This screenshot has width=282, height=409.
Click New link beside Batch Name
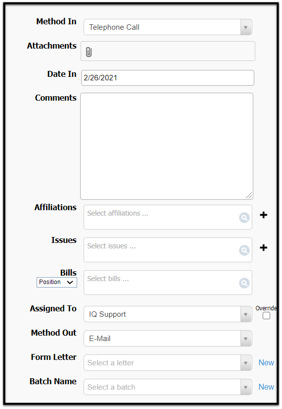point(266,387)
